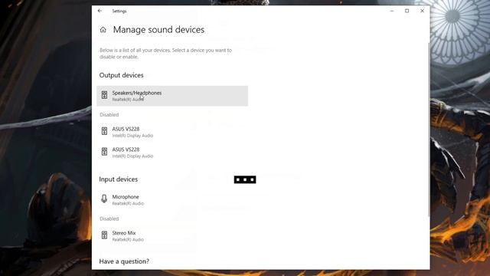Click the Manage sound devices page title

point(158,30)
